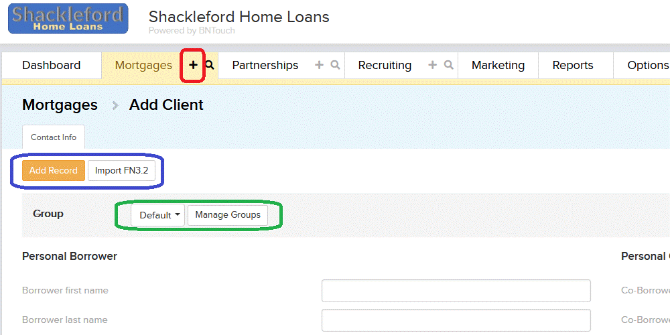The image size is (670, 335).
Task: Focus the Borrower first name field
Action: click(x=456, y=291)
